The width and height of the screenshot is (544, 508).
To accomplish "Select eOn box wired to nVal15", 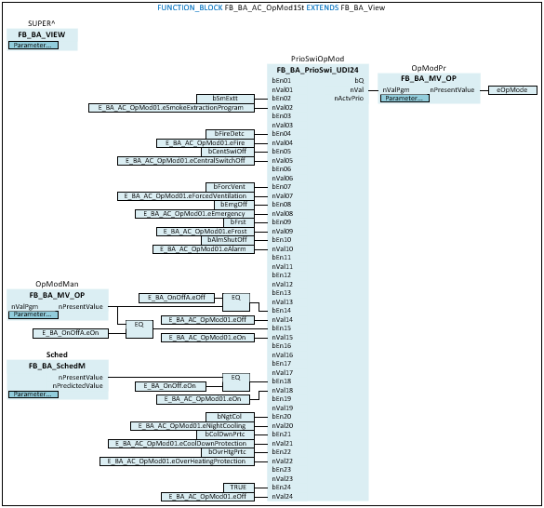I will tap(207, 338).
